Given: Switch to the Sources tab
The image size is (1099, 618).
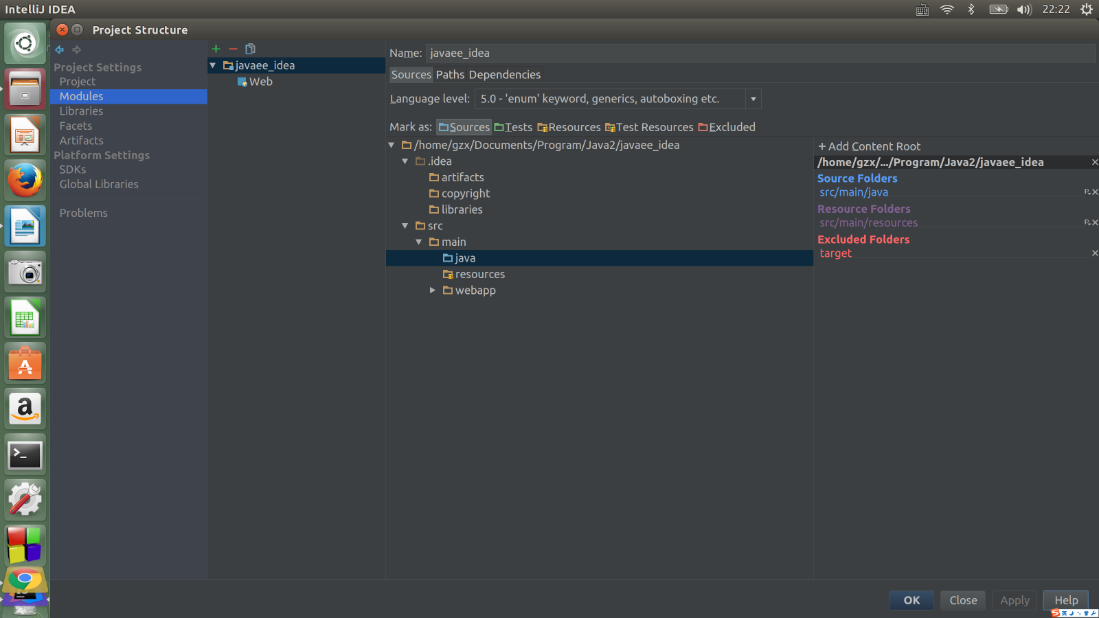Looking at the screenshot, I should 411,75.
